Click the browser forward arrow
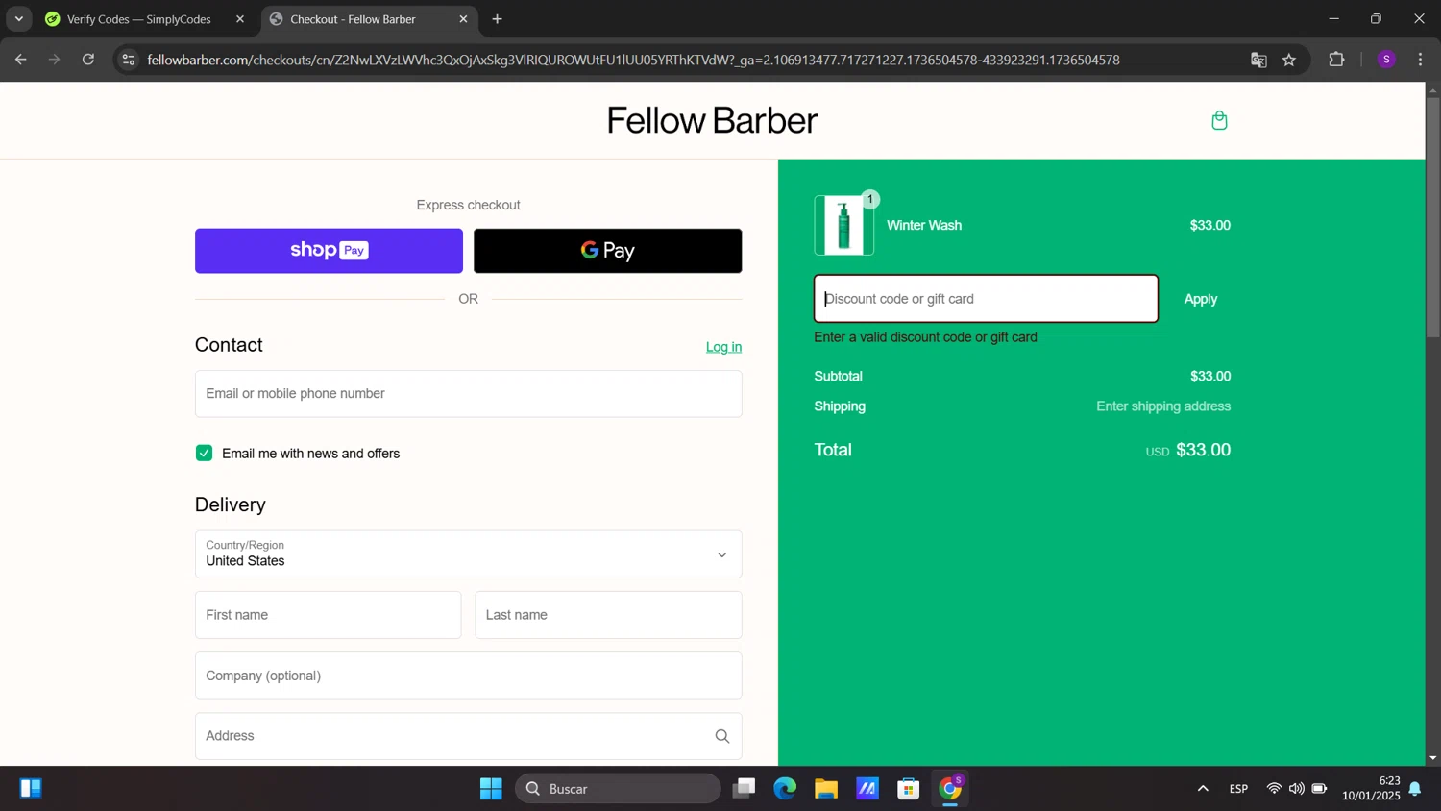The width and height of the screenshot is (1441, 811). 55,60
